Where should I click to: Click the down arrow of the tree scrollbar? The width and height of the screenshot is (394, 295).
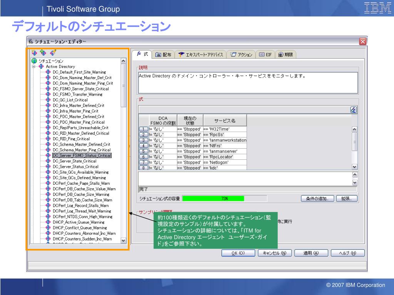(124, 240)
